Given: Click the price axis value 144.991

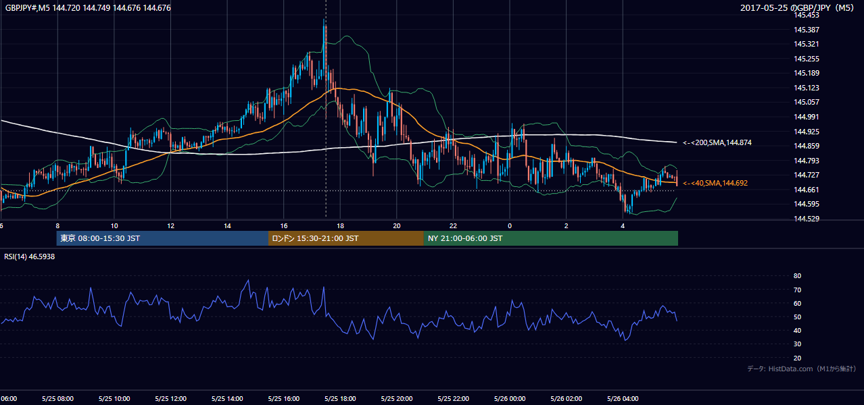Looking at the screenshot, I should [807, 117].
